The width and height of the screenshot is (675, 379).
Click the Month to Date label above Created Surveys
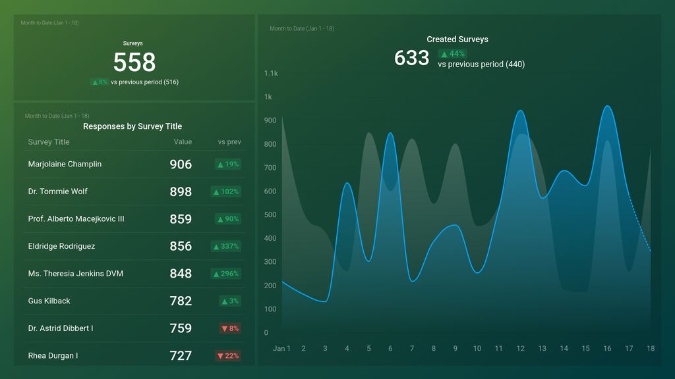pyautogui.click(x=302, y=28)
